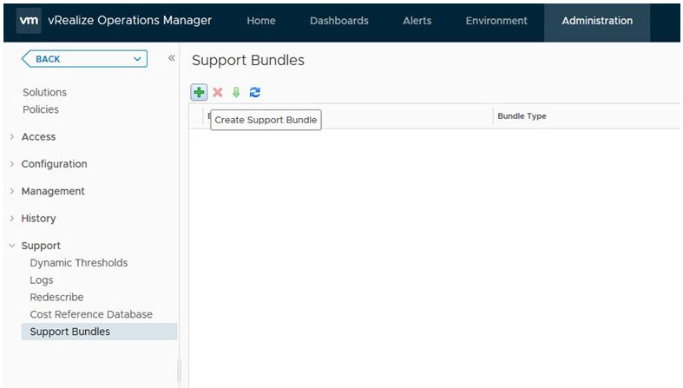Collapse the sidebar with double-chevron icon
Image resolution: width=683 pixels, height=388 pixels.
click(171, 58)
